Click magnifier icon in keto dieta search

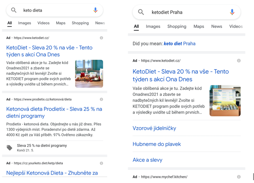[14, 10]
